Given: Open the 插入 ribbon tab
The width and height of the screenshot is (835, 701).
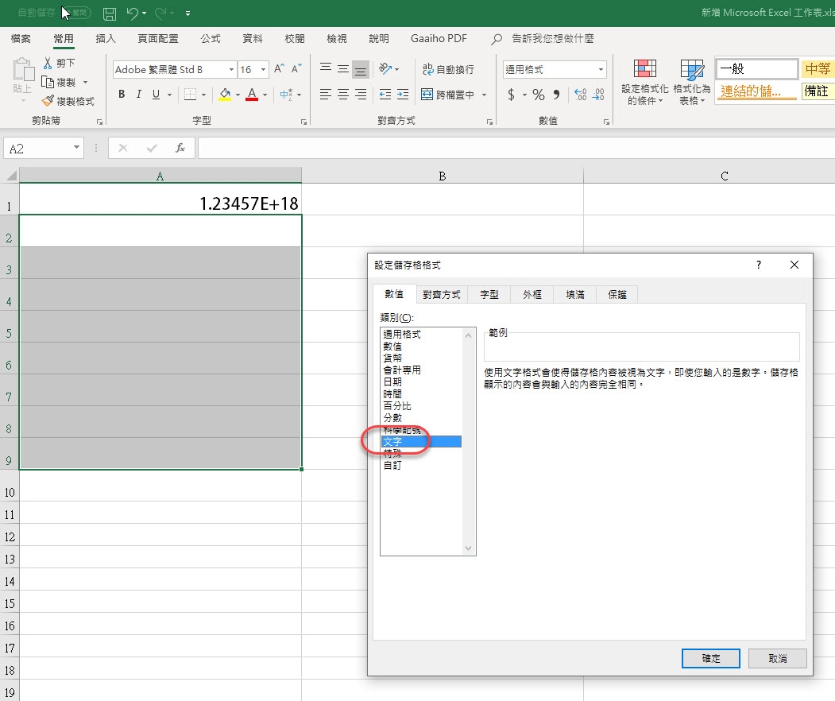Looking at the screenshot, I should [x=106, y=39].
